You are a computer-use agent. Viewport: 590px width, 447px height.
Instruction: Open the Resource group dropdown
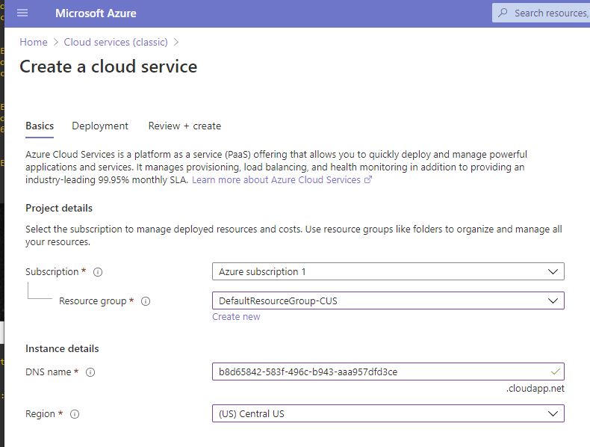[x=553, y=300]
